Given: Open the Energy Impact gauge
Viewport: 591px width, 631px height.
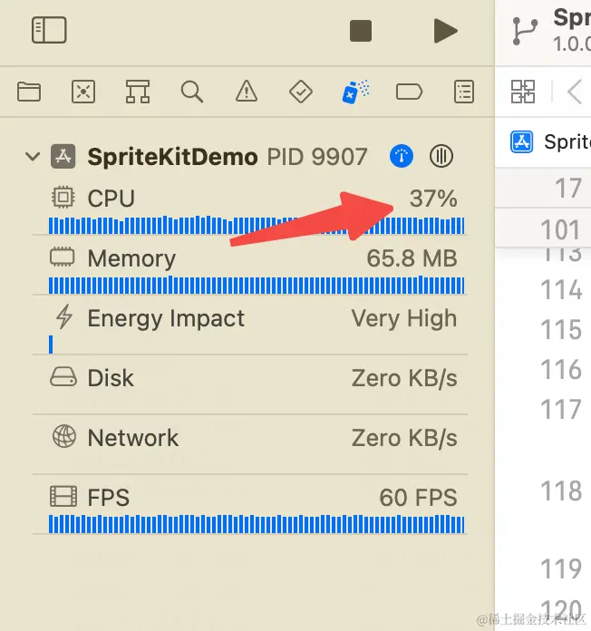Looking at the screenshot, I should click(x=254, y=319).
